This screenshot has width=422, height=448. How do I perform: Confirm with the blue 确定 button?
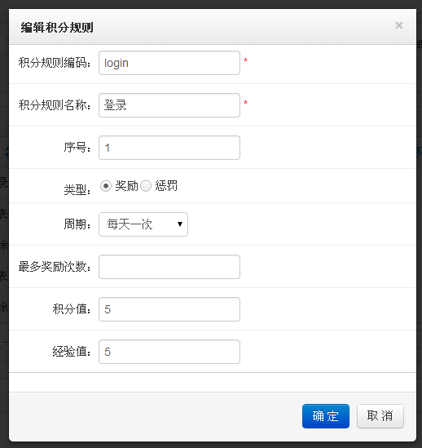326,416
